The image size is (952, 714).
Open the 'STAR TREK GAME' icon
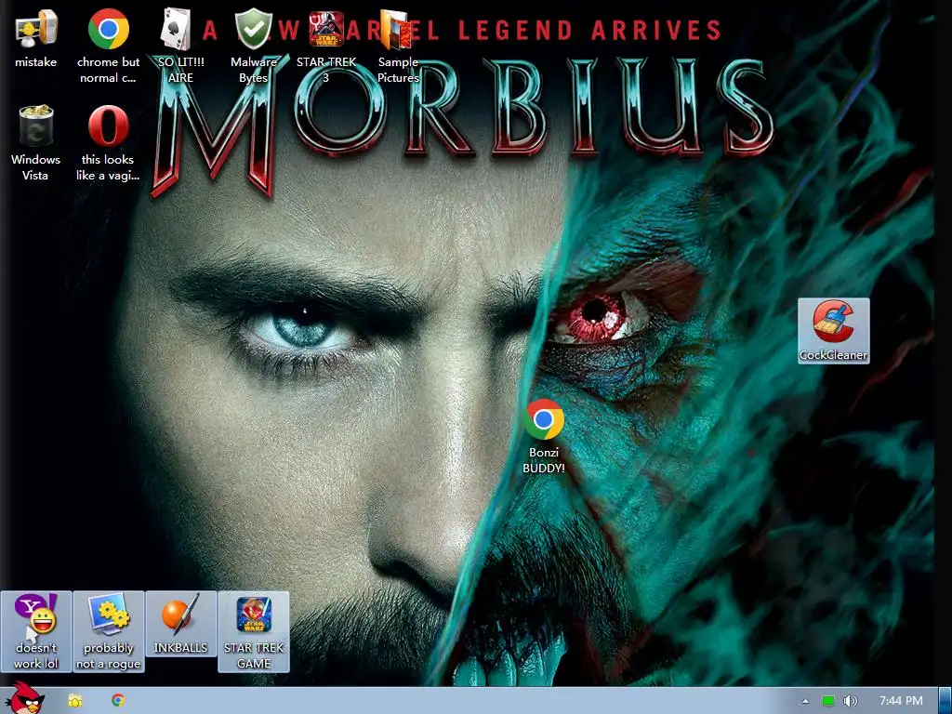click(x=254, y=631)
